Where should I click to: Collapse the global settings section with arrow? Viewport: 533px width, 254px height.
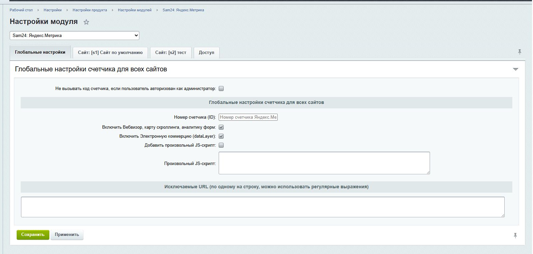click(x=515, y=69)
